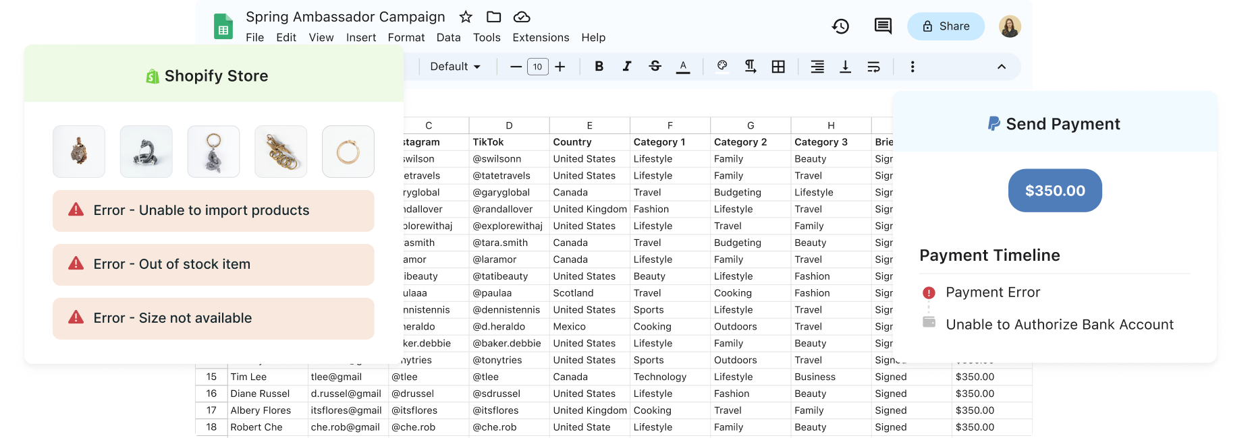Viewport: 1252px width, 438px height.
Task: Open version history clock icon
Action: point(840,26)
